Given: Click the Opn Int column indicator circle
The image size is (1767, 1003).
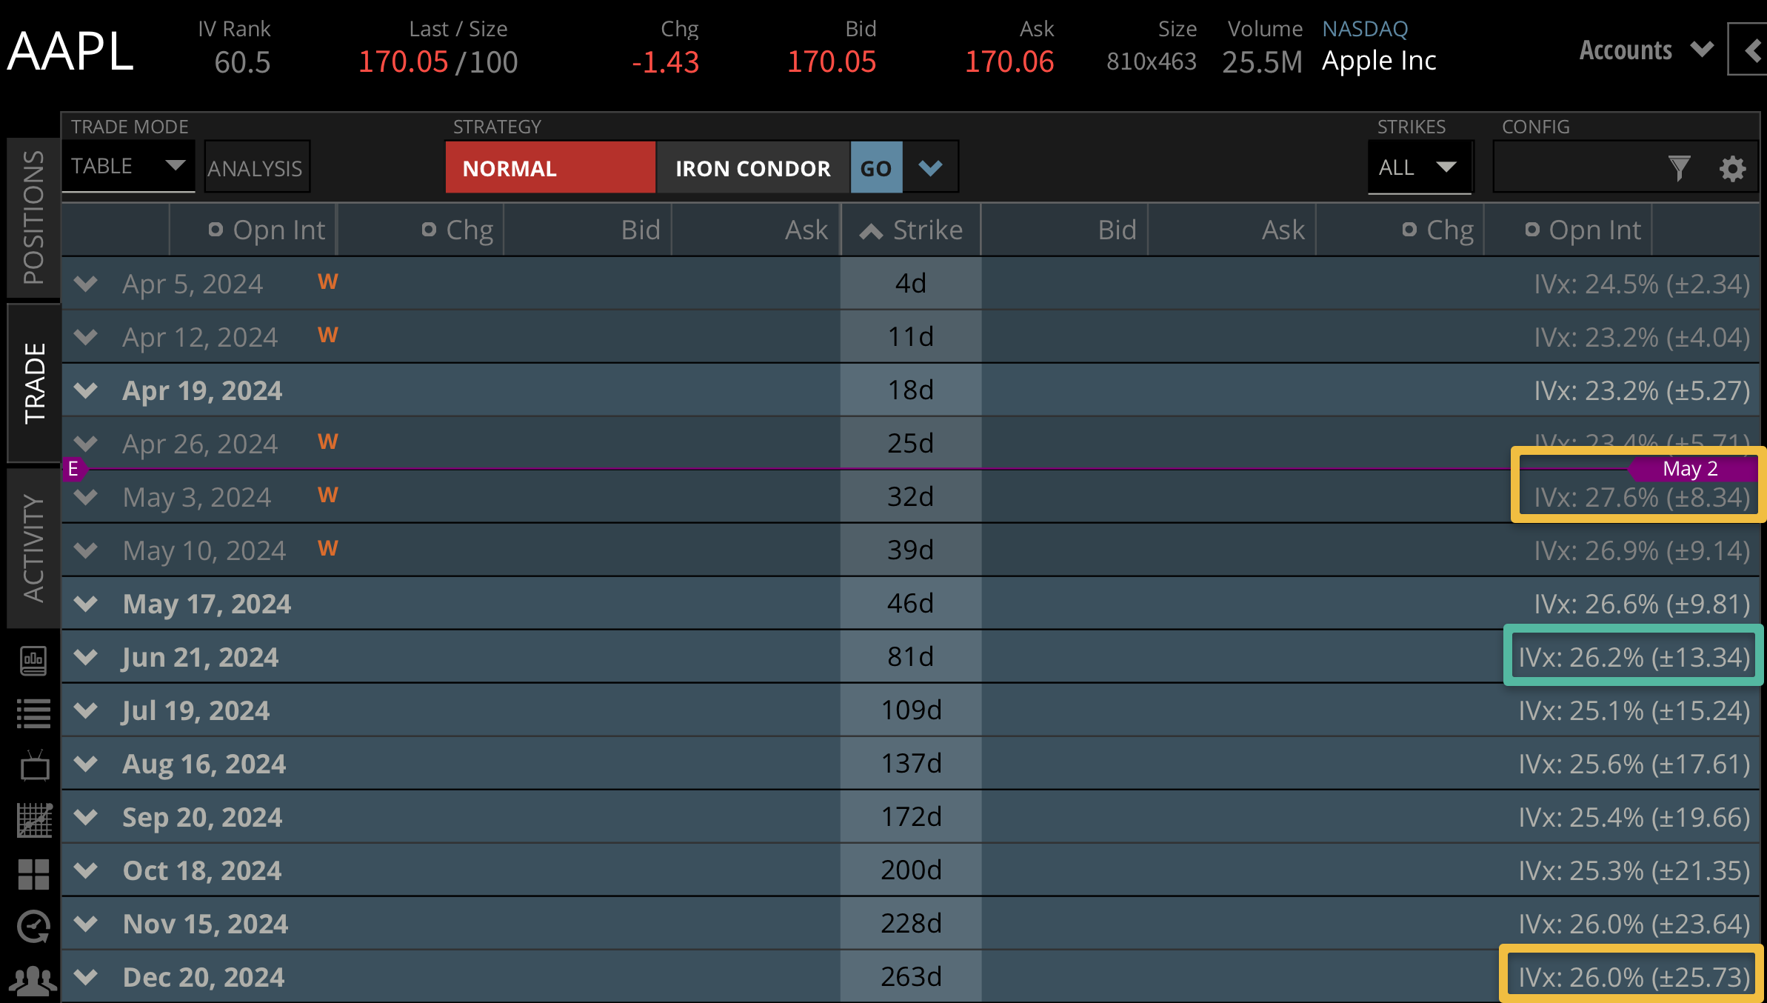Looking at the screenshot, I should tap(216, 230).
